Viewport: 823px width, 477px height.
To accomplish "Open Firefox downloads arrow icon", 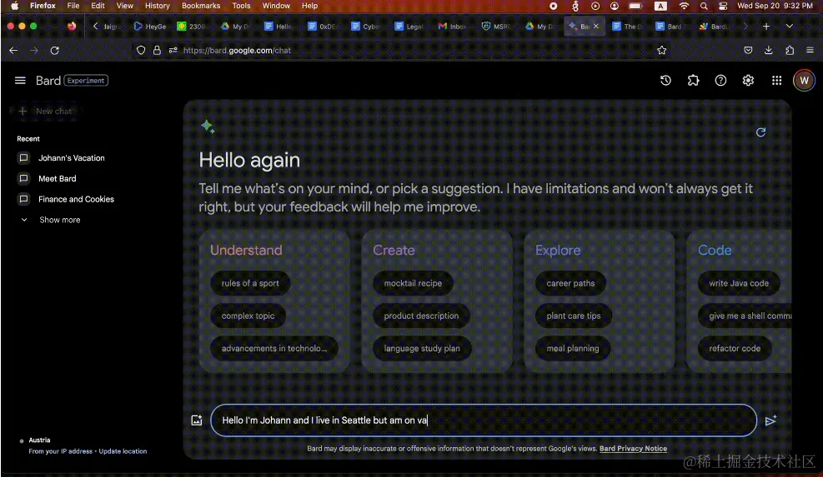I will pyautogui.click(x=769, y=50).
